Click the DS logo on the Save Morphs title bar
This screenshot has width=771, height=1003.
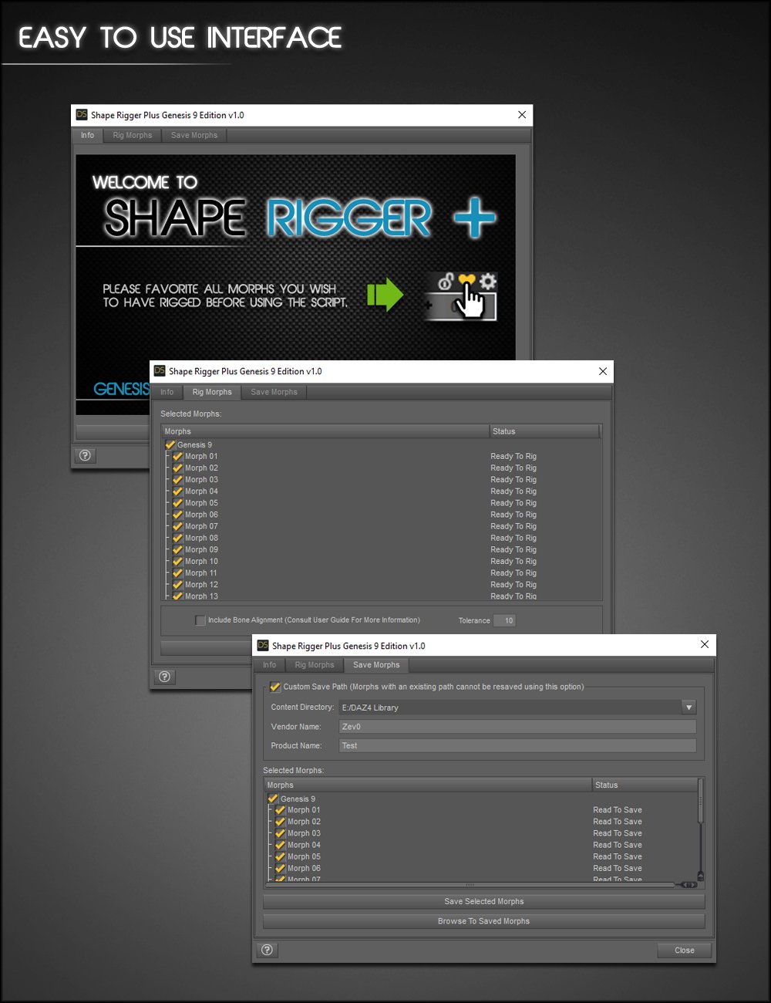click(264, 645)
